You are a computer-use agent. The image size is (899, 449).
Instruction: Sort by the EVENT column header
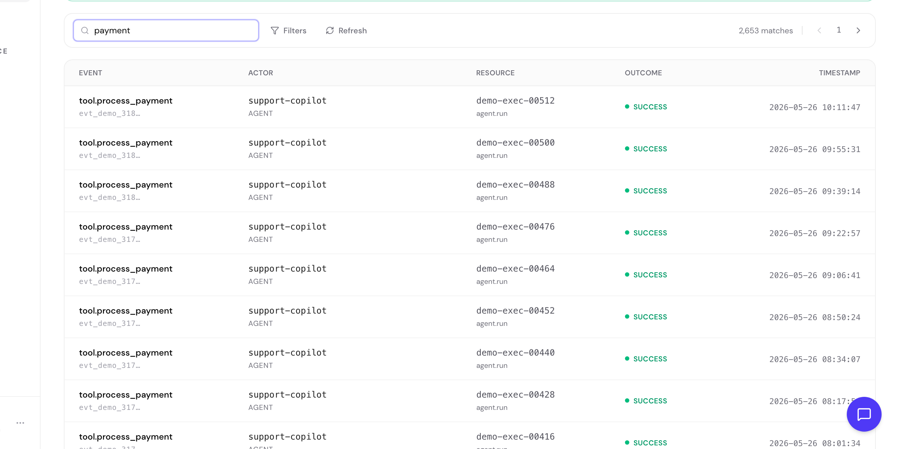coord(91,73)
